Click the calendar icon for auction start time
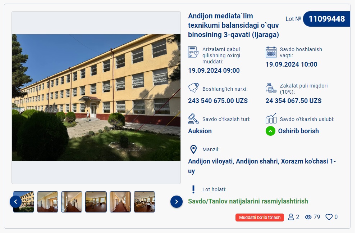Screen dimensions: 357x233 coord(271,52)
